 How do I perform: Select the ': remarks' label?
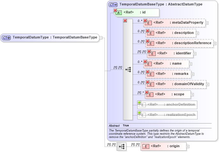pyautogui.click(x=180, y=74)
